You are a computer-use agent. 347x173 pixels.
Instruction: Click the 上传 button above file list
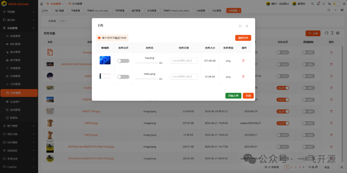[313, 33]
